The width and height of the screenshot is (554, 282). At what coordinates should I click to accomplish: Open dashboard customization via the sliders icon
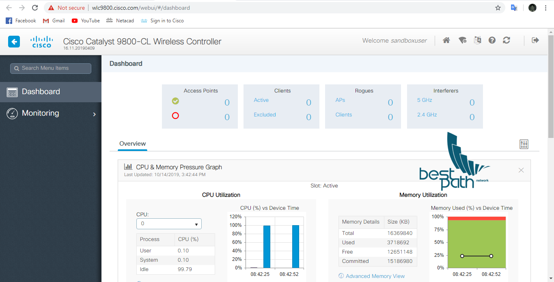pos(524,144)
